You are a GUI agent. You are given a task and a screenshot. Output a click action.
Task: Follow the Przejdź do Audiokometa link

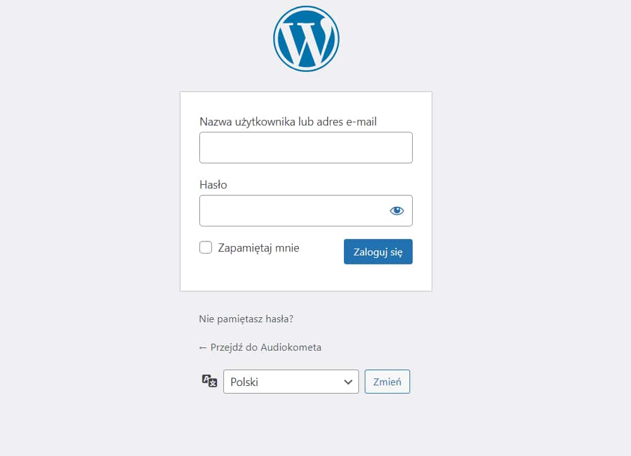tap(260, 348)
